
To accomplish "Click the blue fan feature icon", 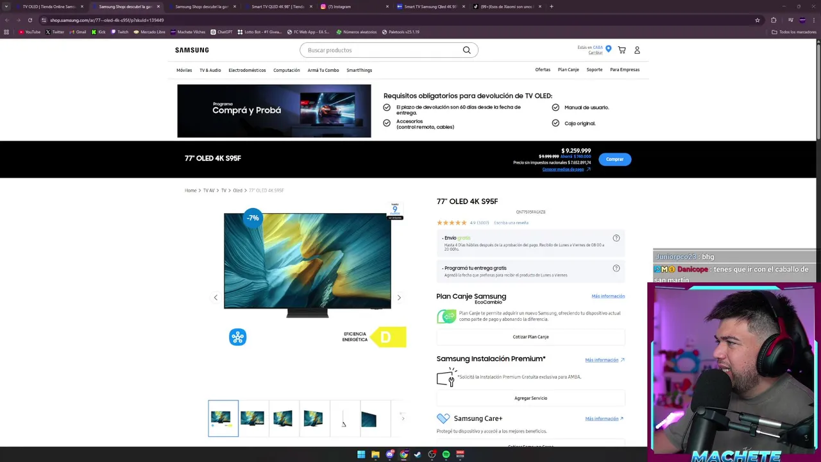I will 238,337.
